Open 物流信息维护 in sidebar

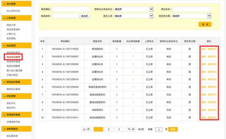[x=13, y=29]
